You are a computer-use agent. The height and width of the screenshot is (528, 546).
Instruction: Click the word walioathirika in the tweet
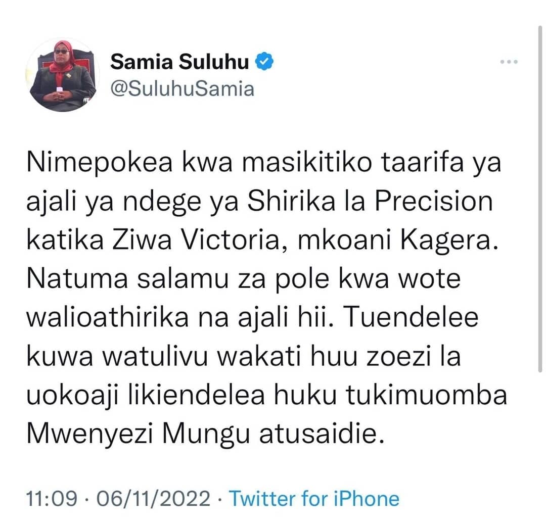pos(108,317)
